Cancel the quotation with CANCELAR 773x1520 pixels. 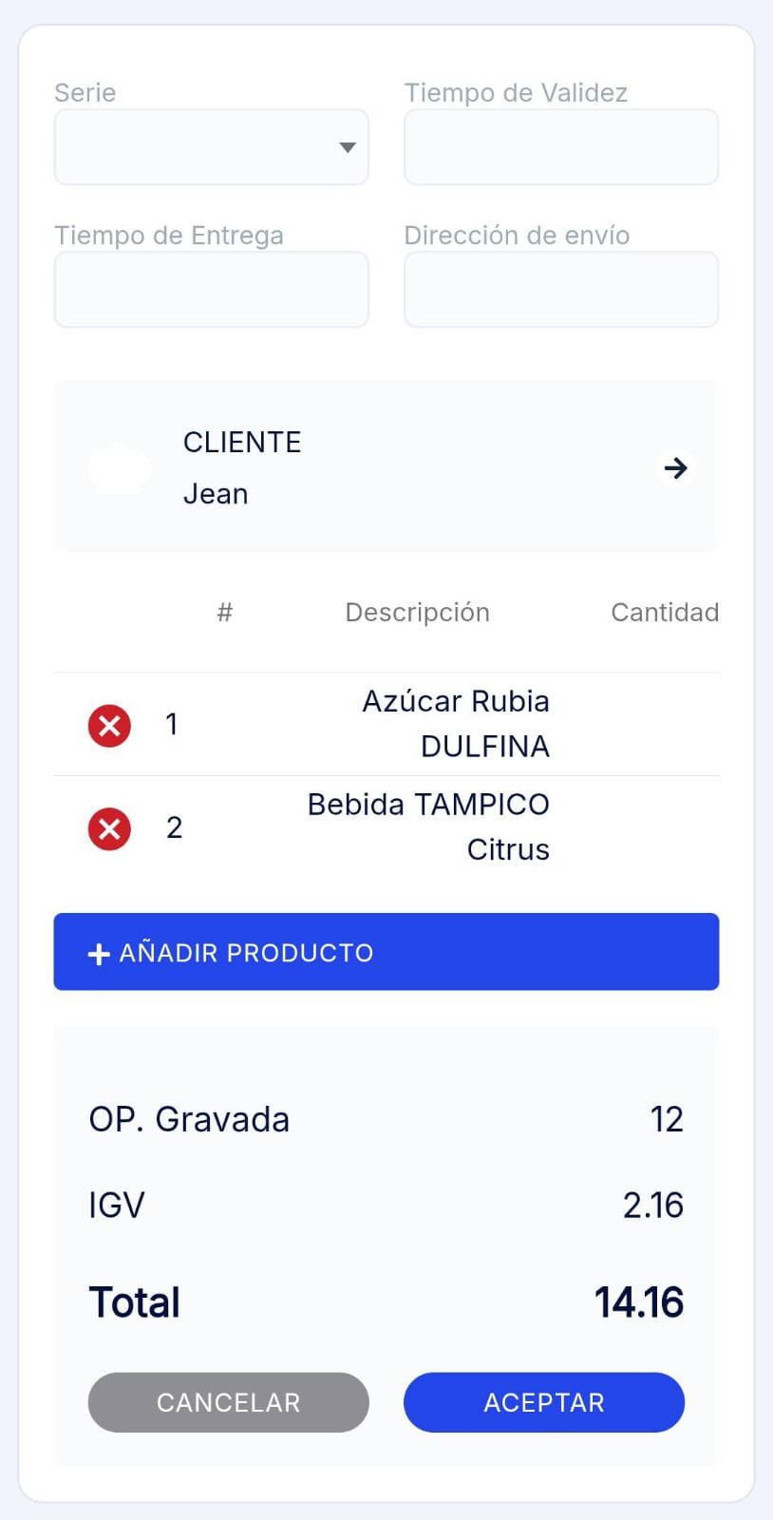coord(228,1402)
